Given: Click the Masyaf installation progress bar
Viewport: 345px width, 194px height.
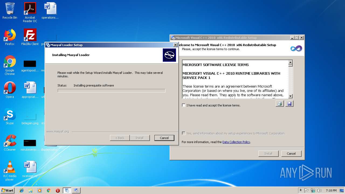Looking at the screenshot, I should click(111, 91).
